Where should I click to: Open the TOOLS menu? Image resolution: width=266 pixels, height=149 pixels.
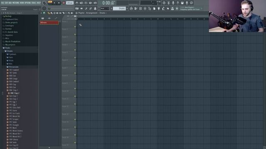[34, 3]
